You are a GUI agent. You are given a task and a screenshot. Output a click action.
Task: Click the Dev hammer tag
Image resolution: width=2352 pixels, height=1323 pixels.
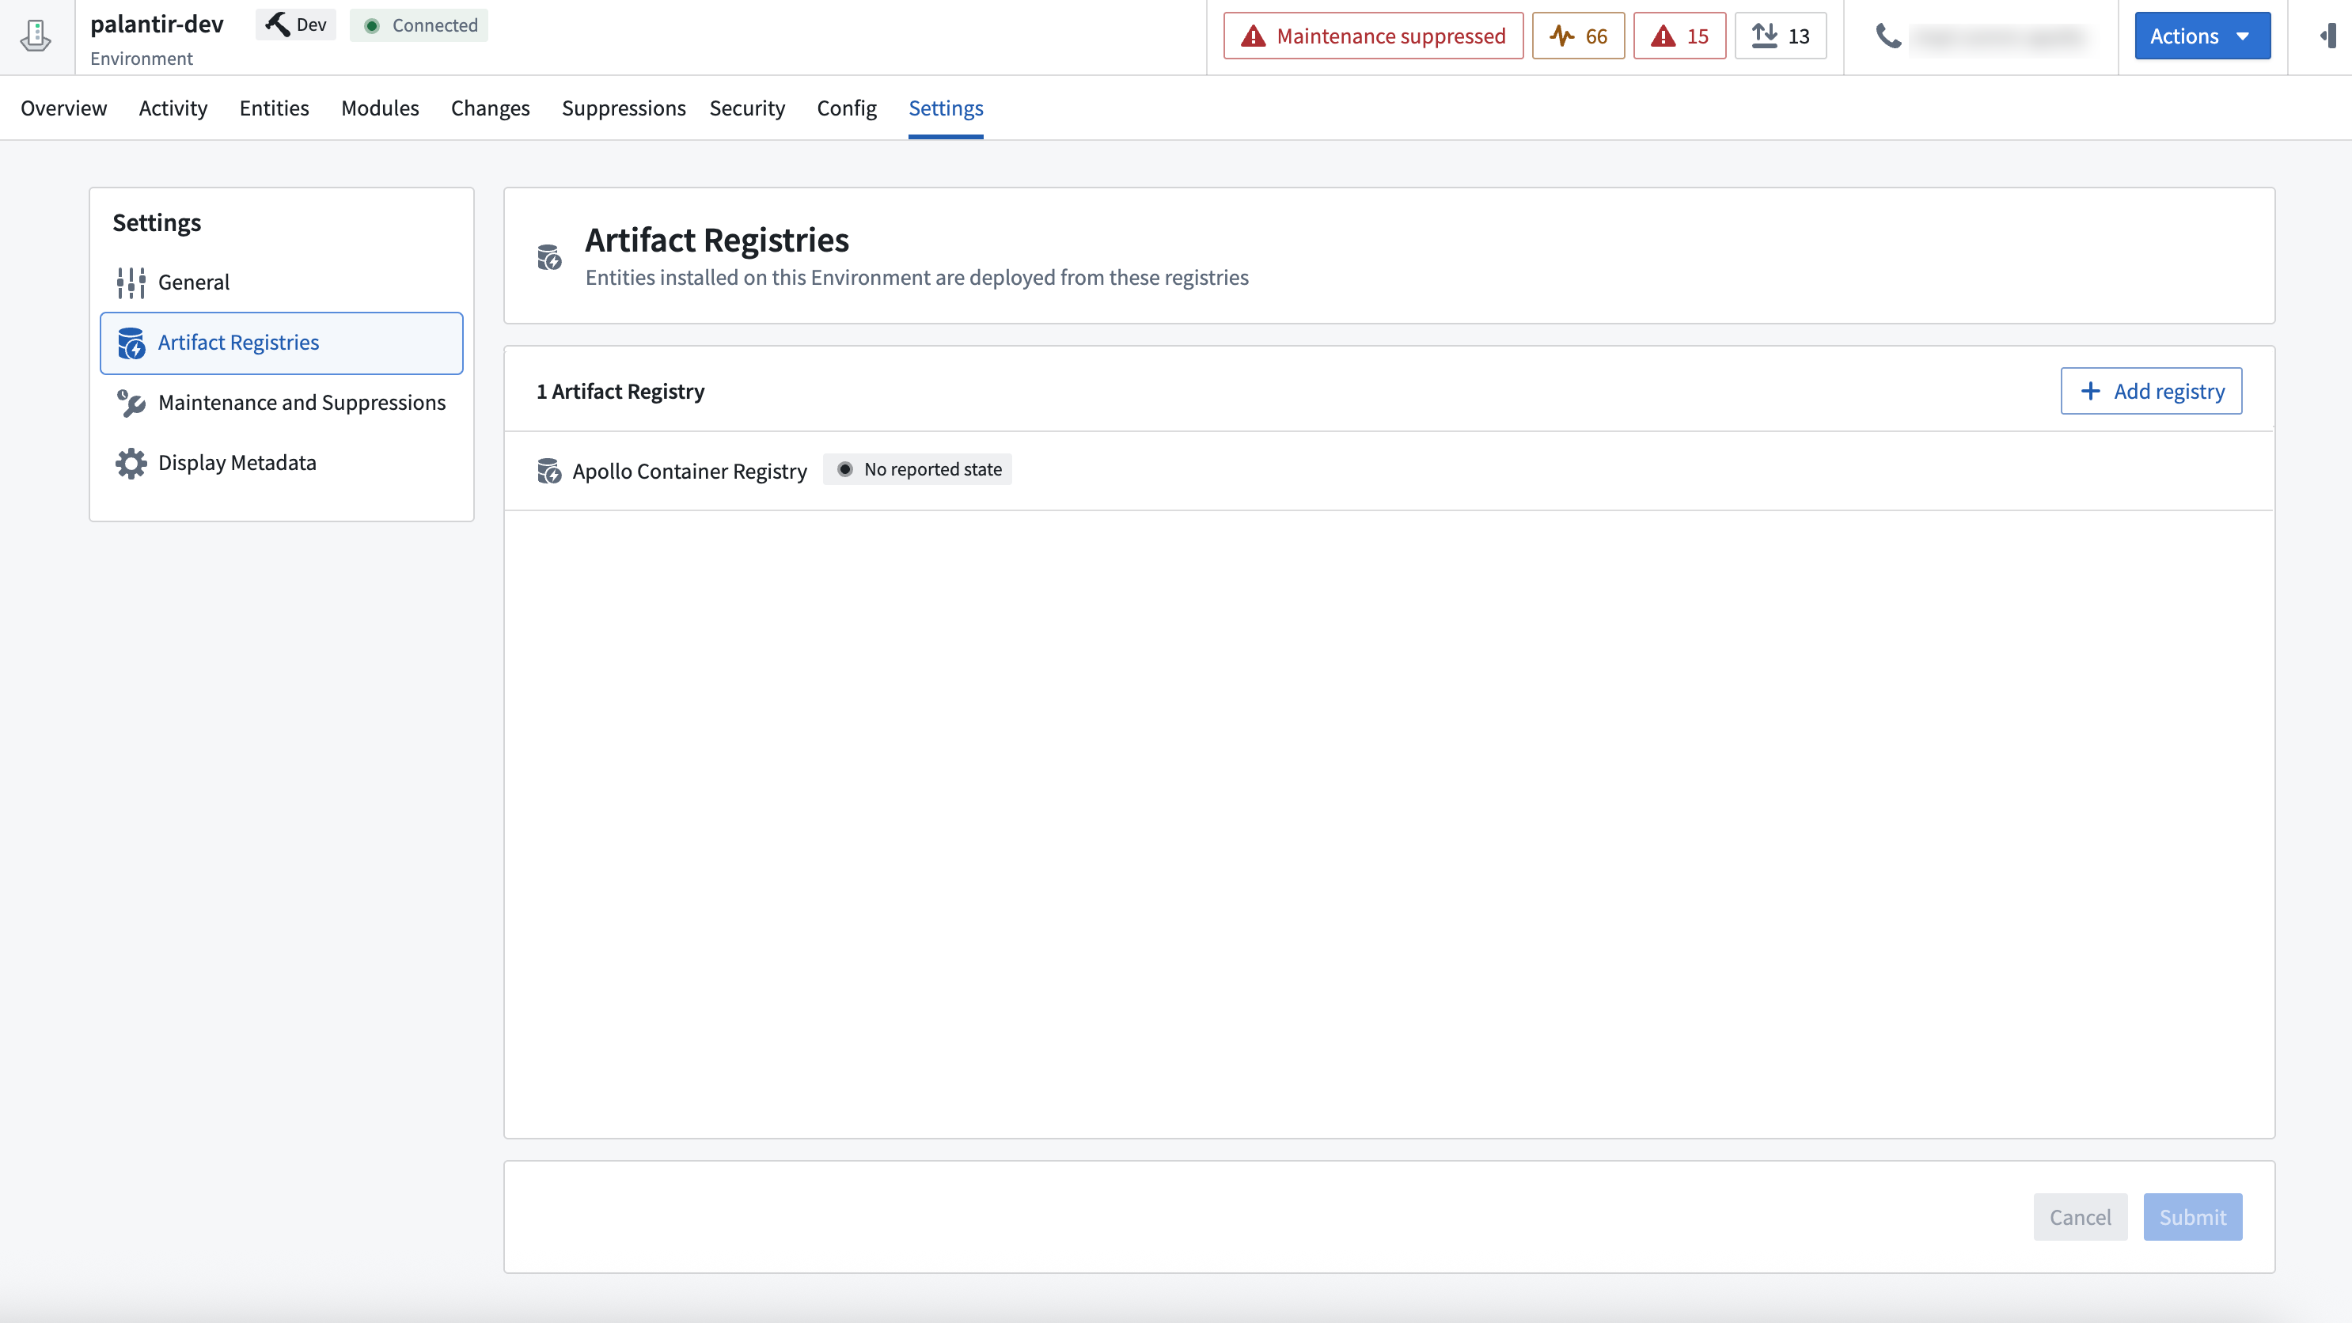[x=296, y=25]
